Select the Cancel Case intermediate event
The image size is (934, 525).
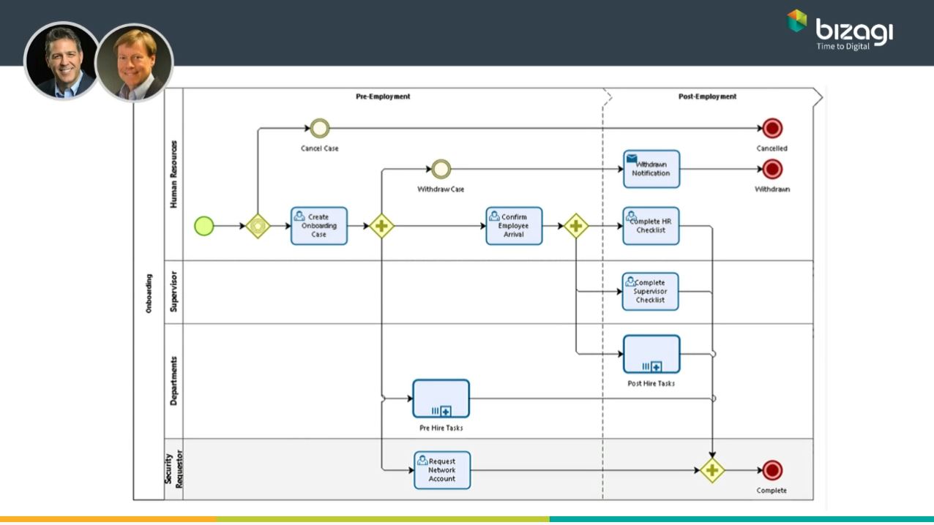click(320, 129)
